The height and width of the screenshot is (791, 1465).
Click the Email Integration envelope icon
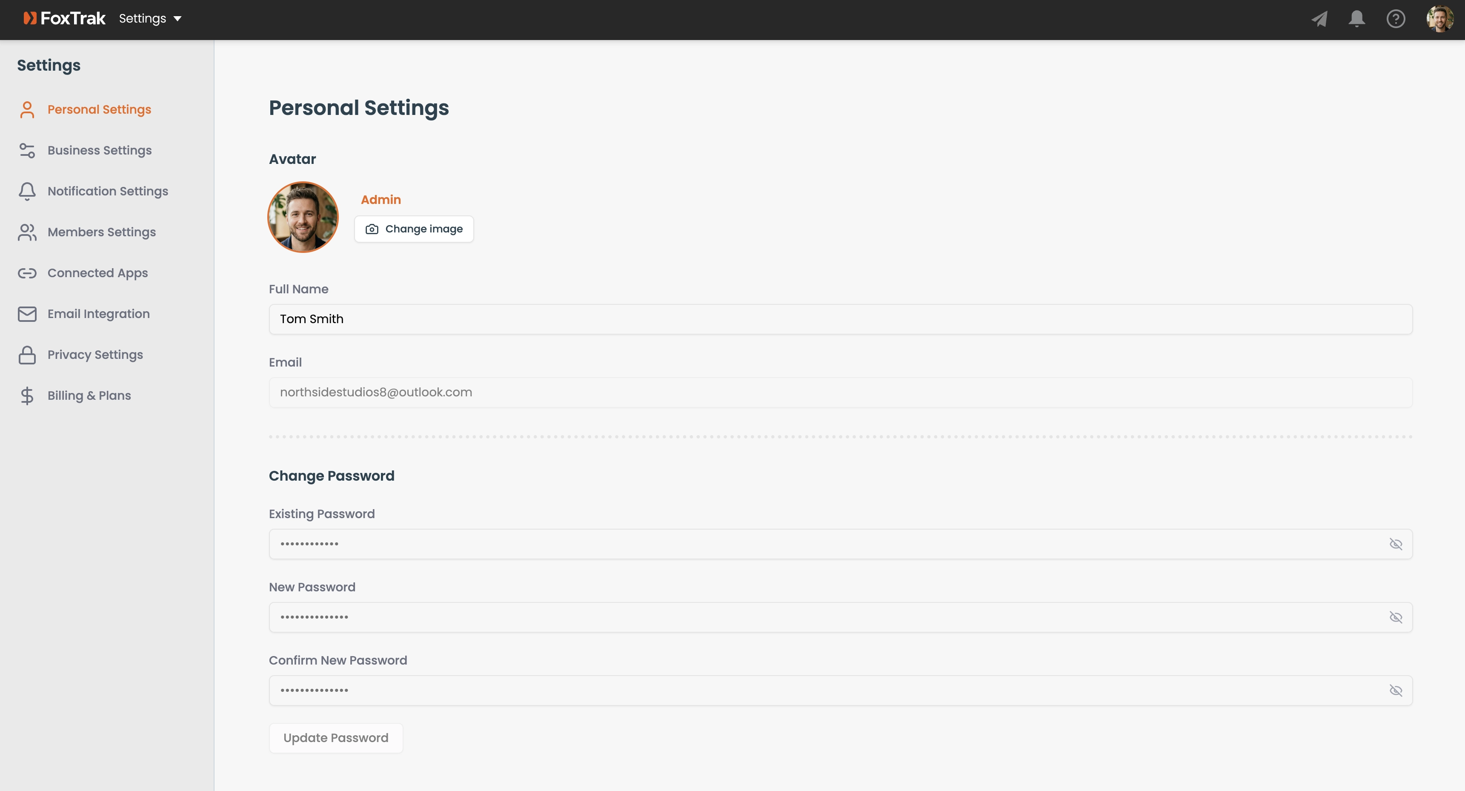(27, 315)
